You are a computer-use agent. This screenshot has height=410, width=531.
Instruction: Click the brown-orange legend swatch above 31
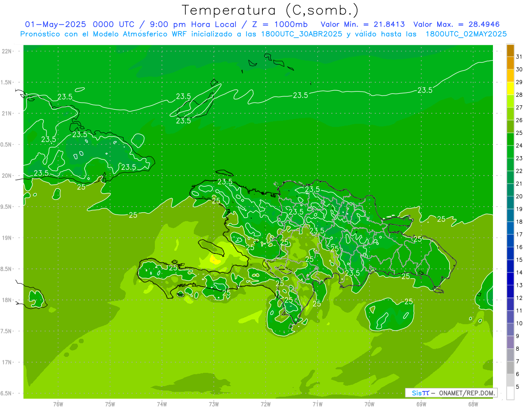[510, 50]
